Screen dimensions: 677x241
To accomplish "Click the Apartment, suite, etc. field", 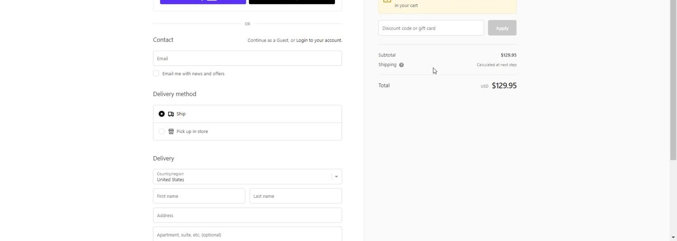I will [x=247, y=234].
